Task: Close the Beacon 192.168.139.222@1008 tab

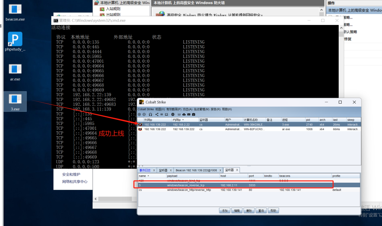Action: tap(220, 170)
